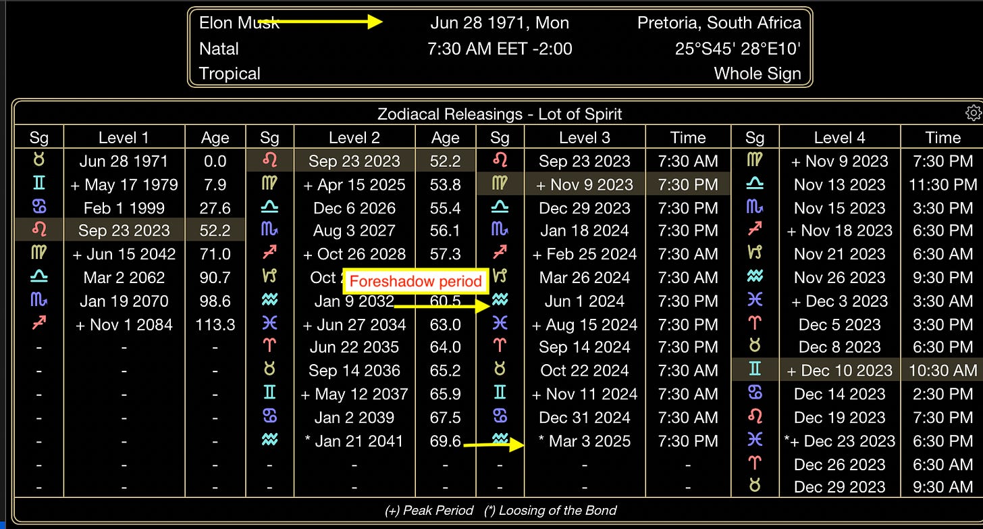
Task: Select Sagittarius glyph beside + Oct 26 2028
Action: (x=269, y=254)
